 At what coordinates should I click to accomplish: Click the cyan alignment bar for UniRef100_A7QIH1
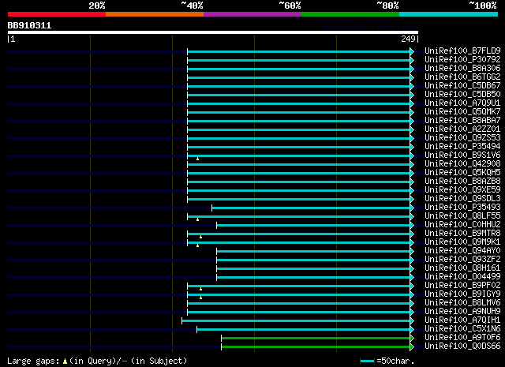tap(296, 321)
